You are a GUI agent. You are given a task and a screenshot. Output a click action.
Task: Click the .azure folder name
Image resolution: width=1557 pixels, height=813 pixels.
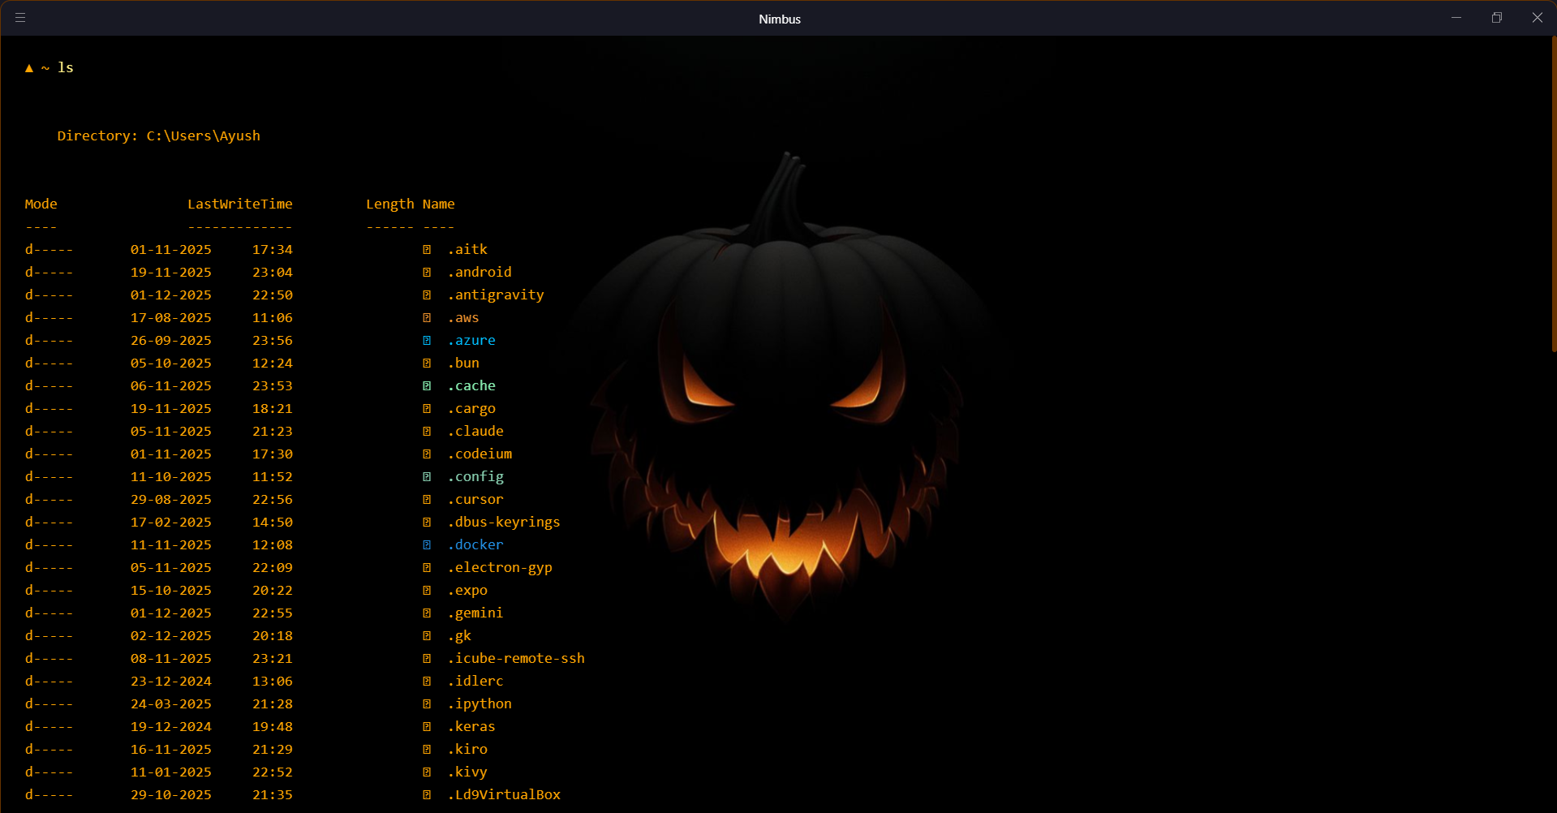471,341
